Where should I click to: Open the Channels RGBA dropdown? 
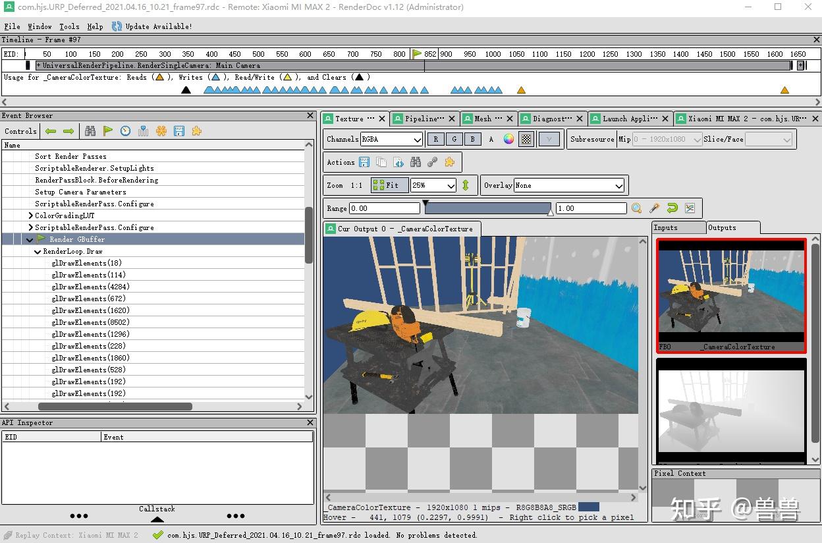coord(391,139)
